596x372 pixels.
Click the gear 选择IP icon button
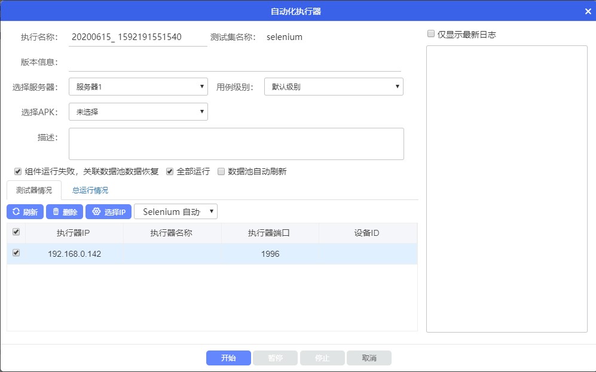click(x=108, y=212)
